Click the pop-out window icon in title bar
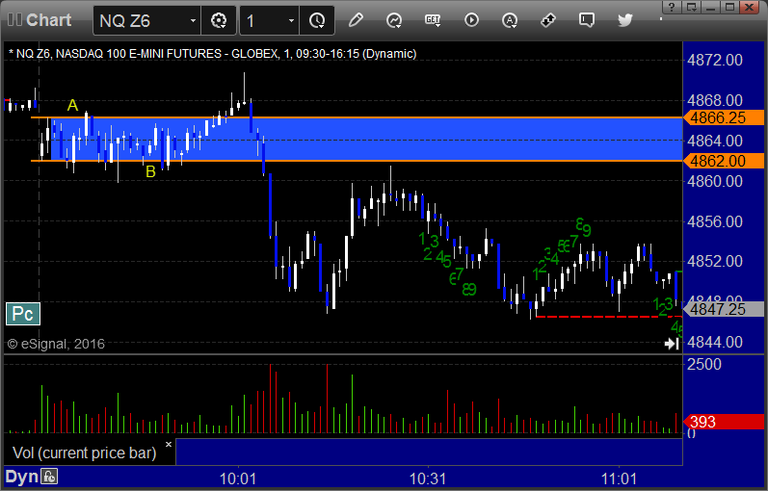The height and width of the screenshot is (491, 768). 692,7
